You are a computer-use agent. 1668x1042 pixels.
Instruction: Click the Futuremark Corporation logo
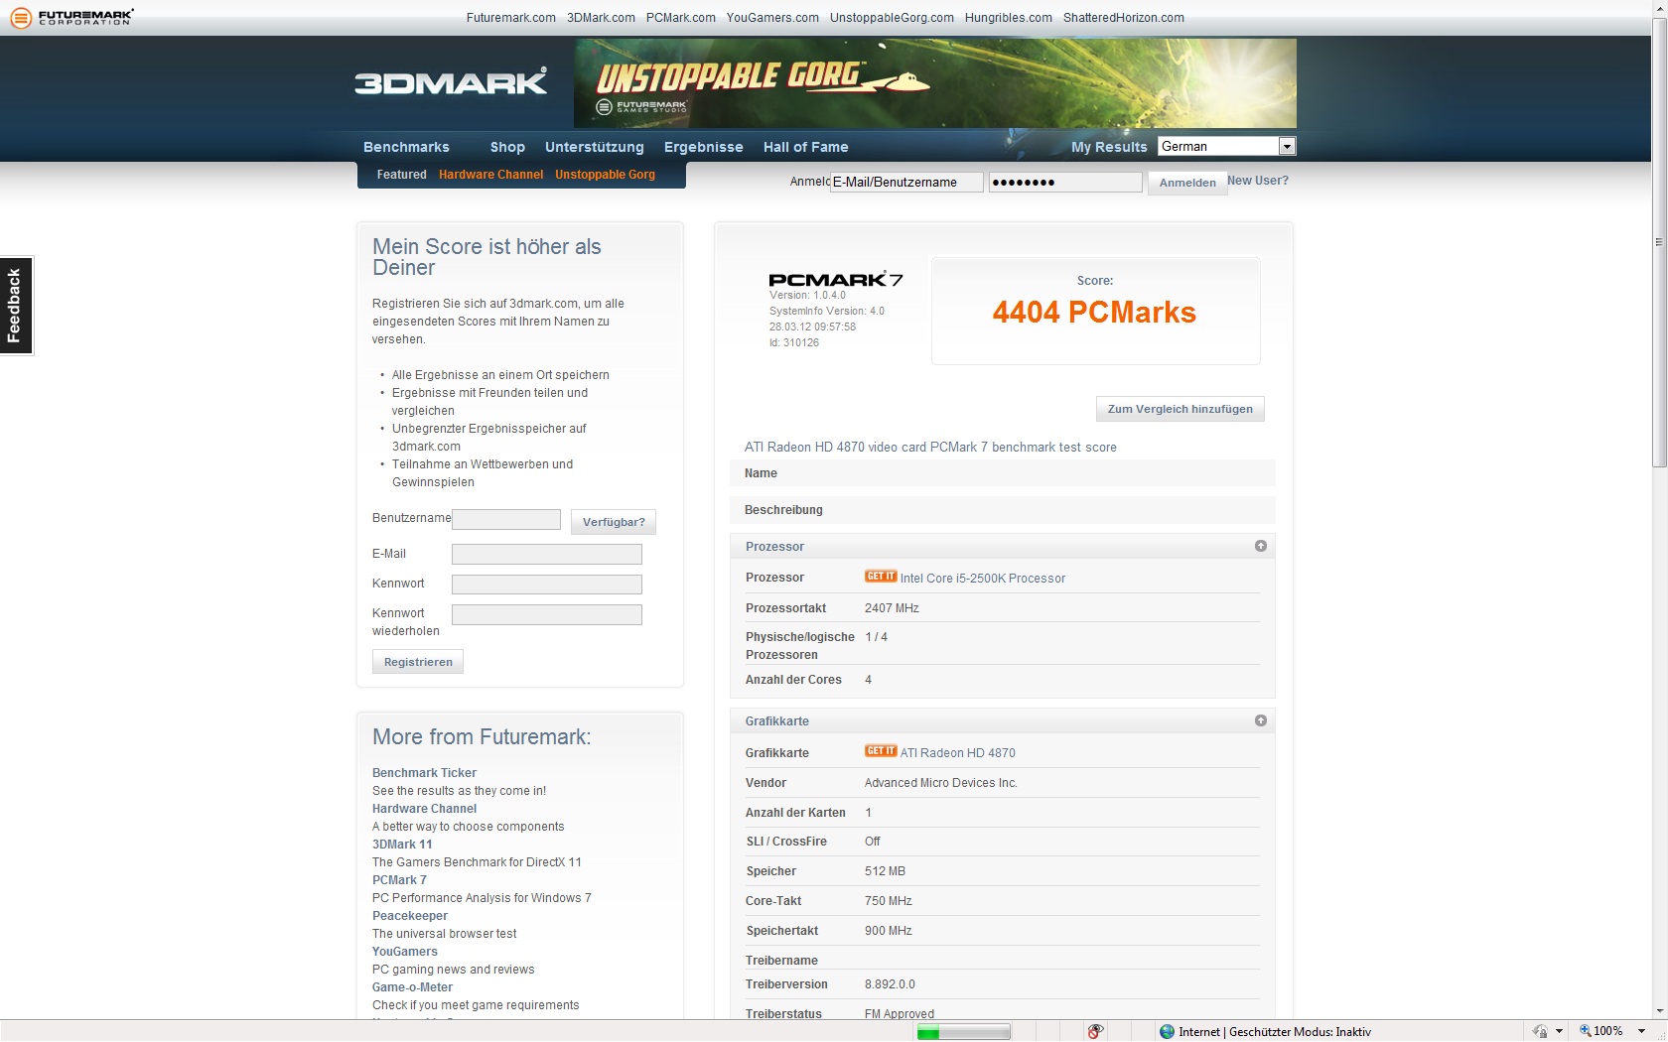71,17
